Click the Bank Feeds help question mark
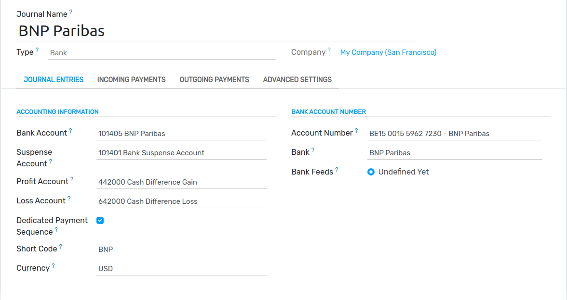The image size is (567, 300). (x=337, y=169)
